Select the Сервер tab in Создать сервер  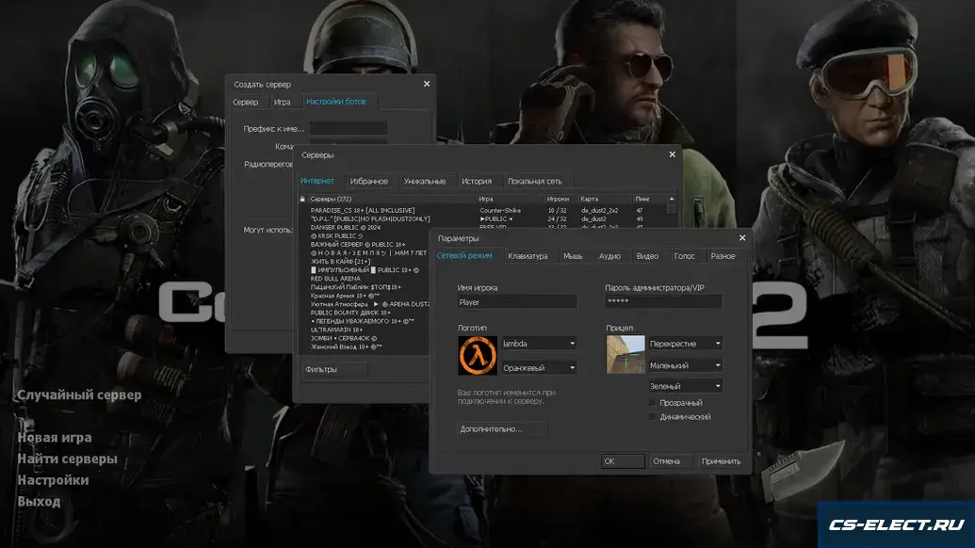(x=245, y=102)
